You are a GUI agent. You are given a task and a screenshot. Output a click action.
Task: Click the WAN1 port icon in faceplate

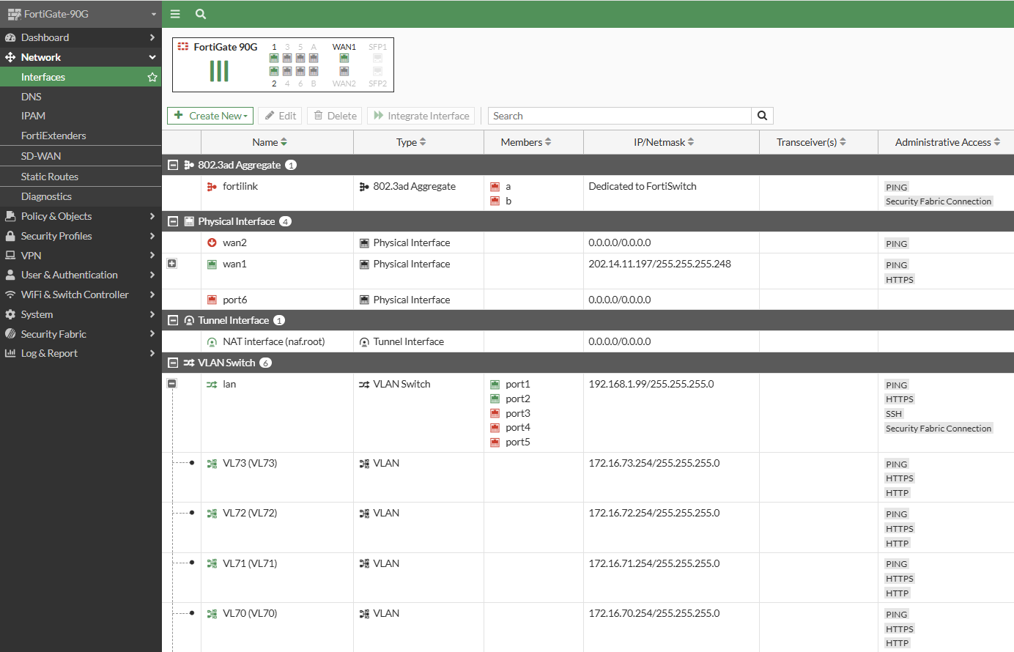click(344, 58)
